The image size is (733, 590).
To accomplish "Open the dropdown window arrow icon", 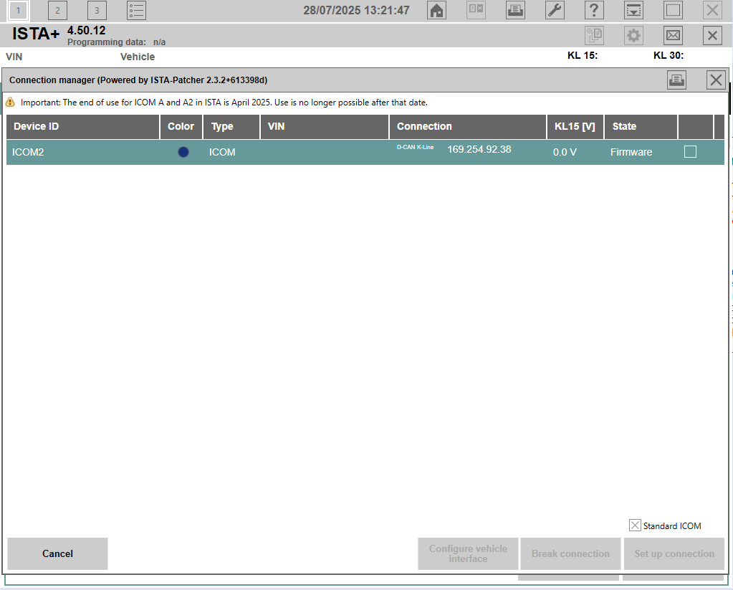I will point(633,10).
